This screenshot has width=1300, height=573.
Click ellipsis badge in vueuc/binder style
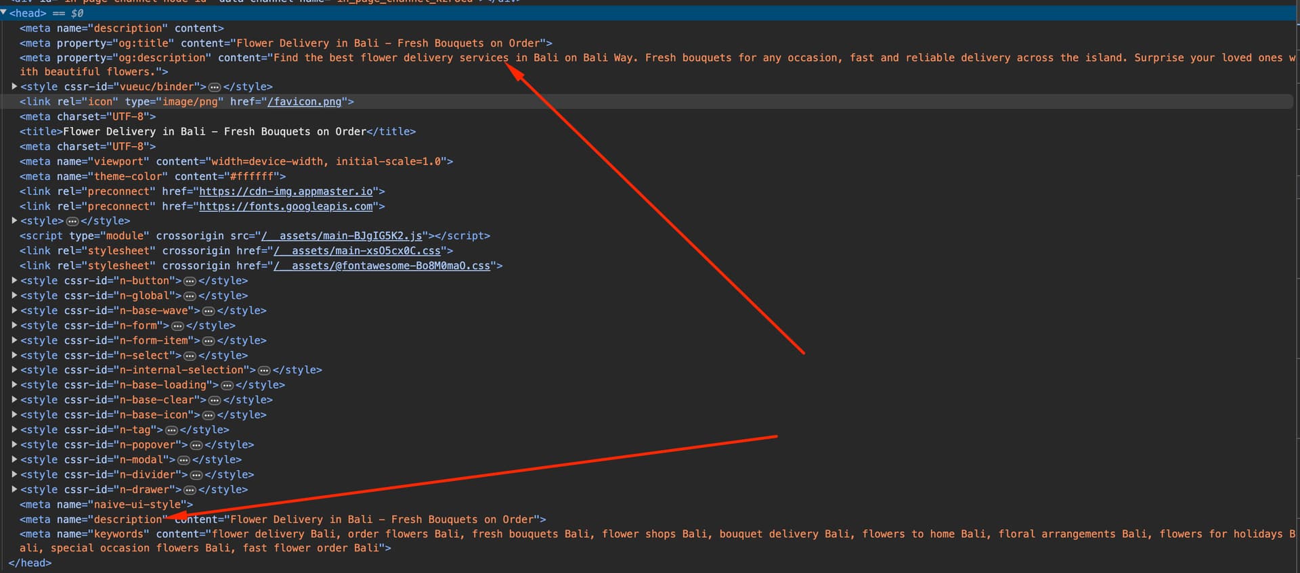[x=215, y=87]
